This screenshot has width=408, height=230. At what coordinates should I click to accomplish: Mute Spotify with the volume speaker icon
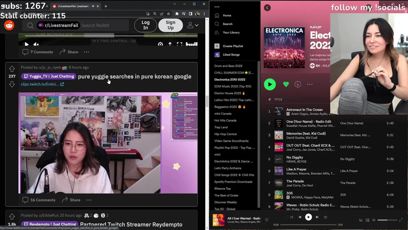tap(374, 220)
